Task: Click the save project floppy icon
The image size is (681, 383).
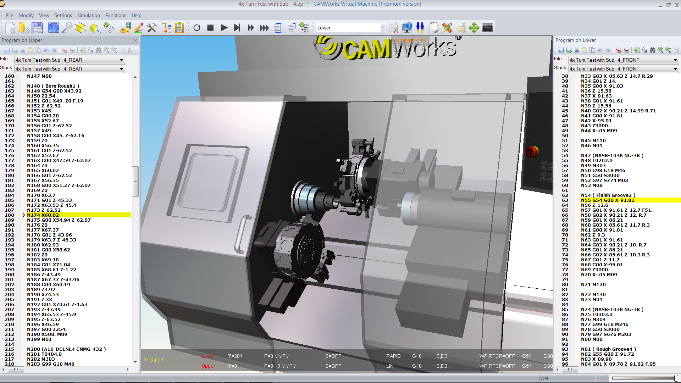Action: [37, 28]
